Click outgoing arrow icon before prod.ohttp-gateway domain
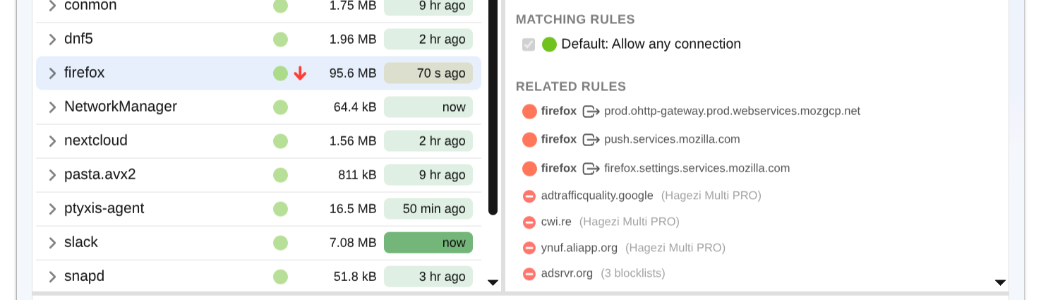 point(591,112)
